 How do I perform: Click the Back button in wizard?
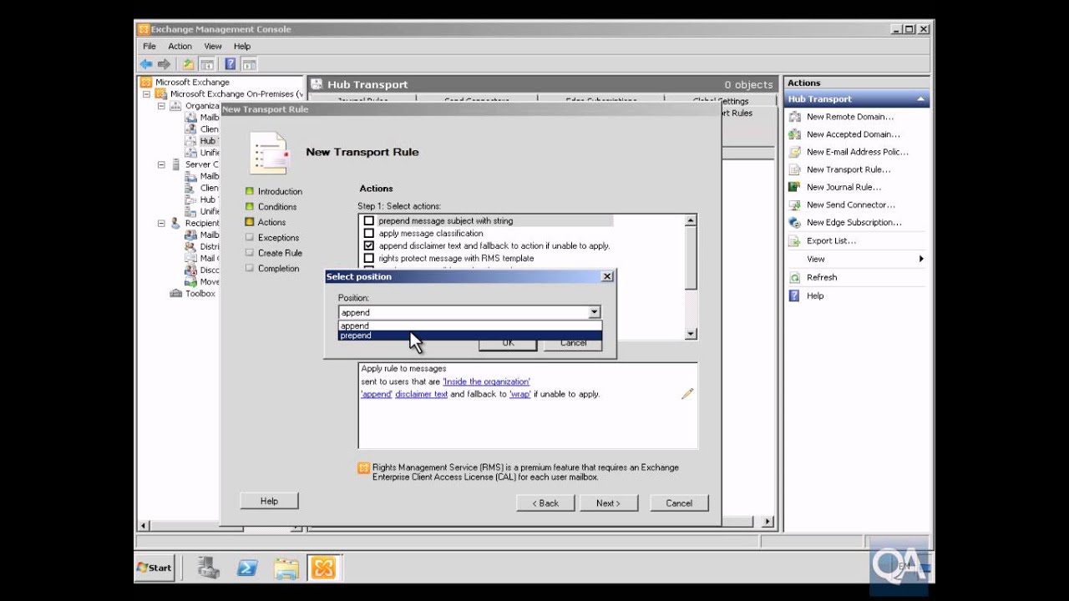click(x=545, y=503)
